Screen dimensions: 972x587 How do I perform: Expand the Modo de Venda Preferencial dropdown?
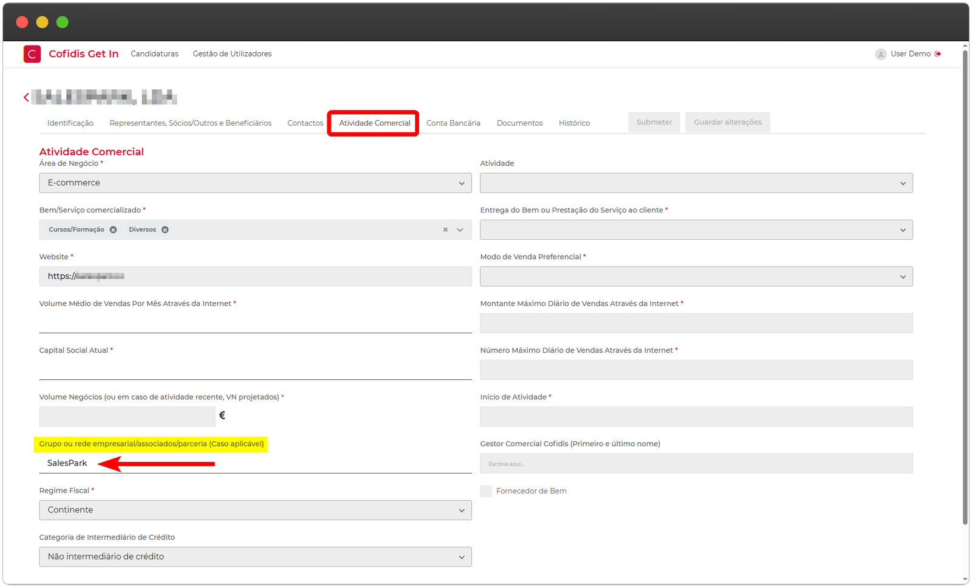(x=696, y=276)
